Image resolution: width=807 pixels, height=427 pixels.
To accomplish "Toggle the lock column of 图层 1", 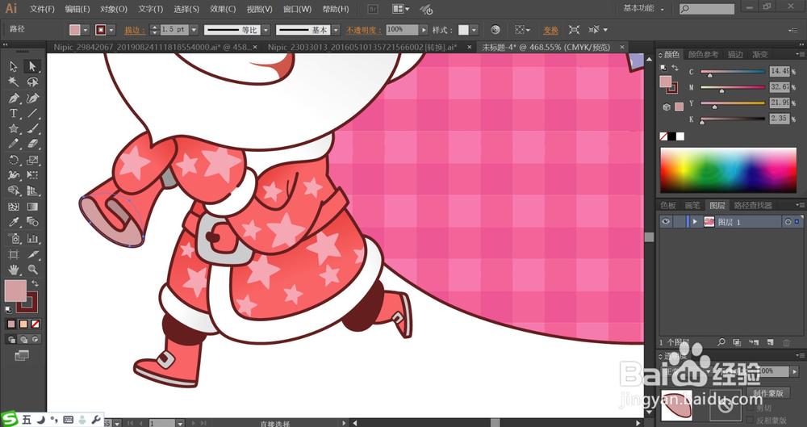I will (679, 221).
